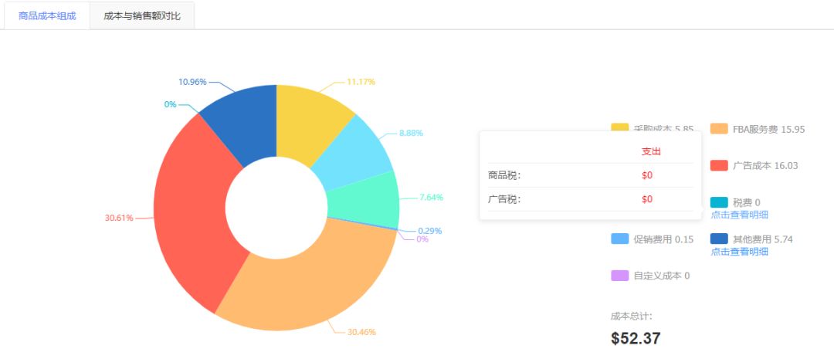Image resolution: width=834 pixels, height=359 pixels.
Task: Click the teal 税费 legend swatch
Action: click(x=719, y=202)
